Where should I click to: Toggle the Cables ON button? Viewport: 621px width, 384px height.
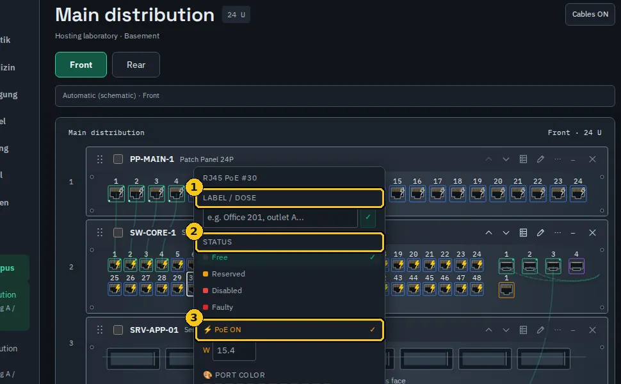point(590,14)
